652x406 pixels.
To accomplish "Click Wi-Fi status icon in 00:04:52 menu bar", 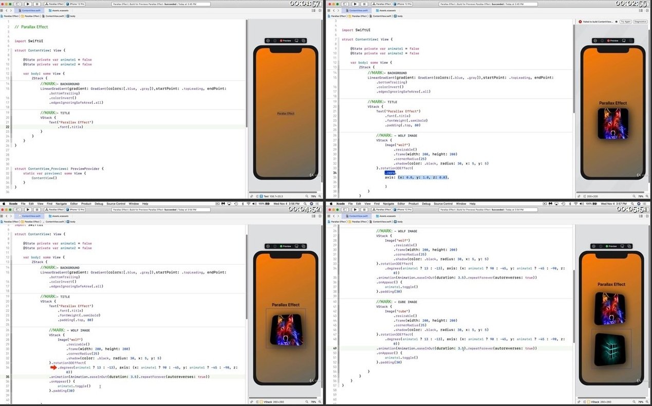I will click(x=248, y=204).
